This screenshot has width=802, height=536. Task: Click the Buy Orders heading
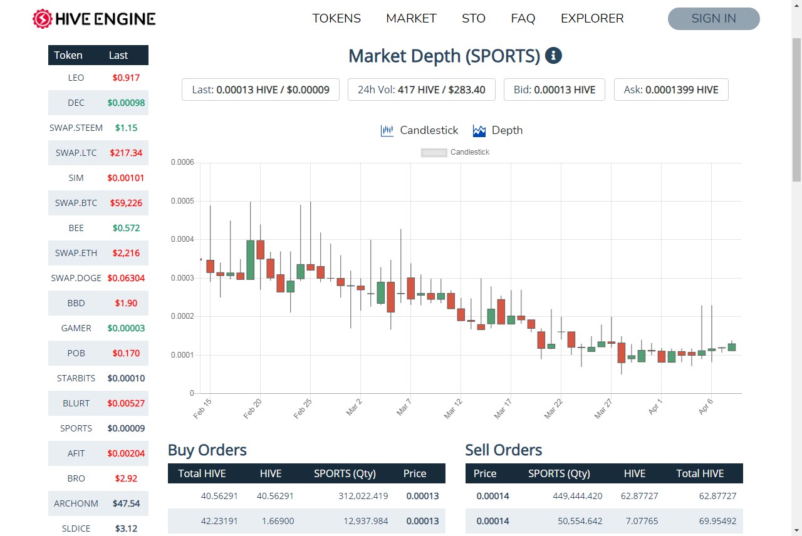point(207,450)
